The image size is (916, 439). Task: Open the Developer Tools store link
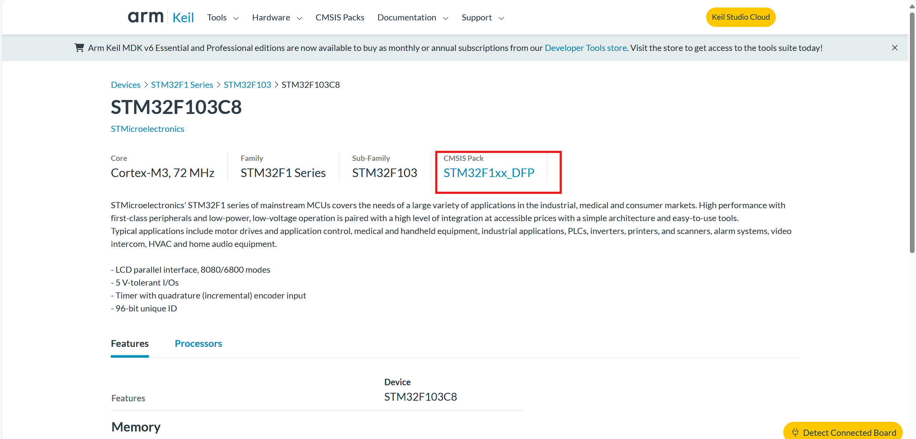pos(586,48)
